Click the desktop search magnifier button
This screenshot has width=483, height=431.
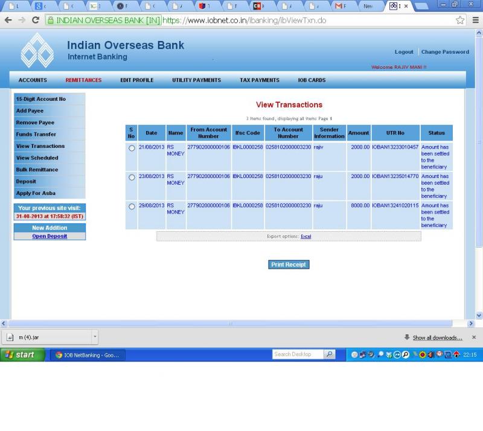click(329, 354)
